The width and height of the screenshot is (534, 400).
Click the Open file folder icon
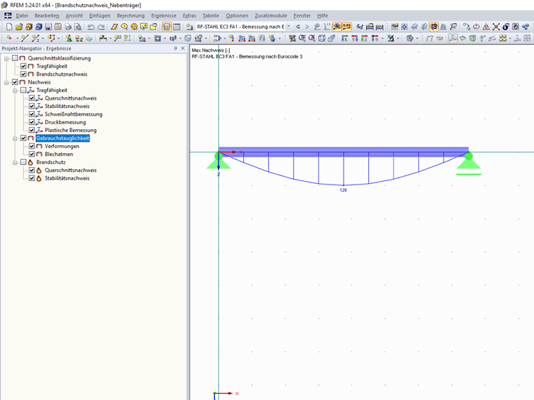[x=19, y=27]
